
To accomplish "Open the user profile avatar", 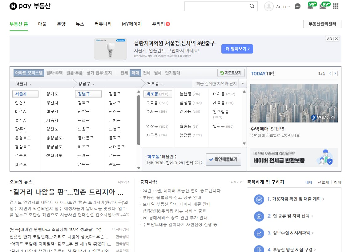I will (269, 6).
